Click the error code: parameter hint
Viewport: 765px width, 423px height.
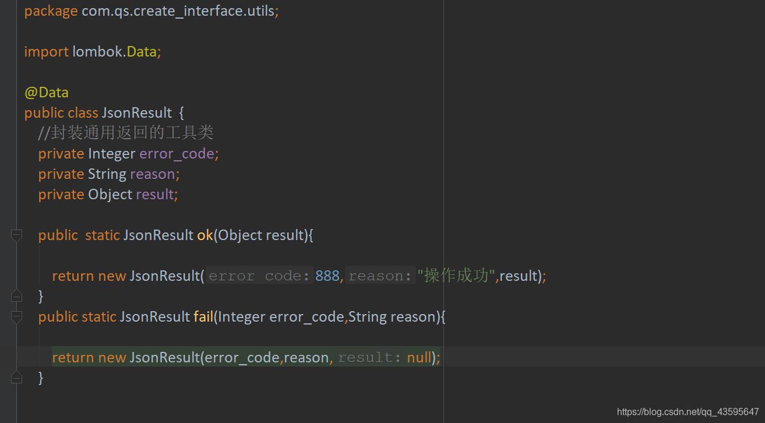[x=259, y=276]
